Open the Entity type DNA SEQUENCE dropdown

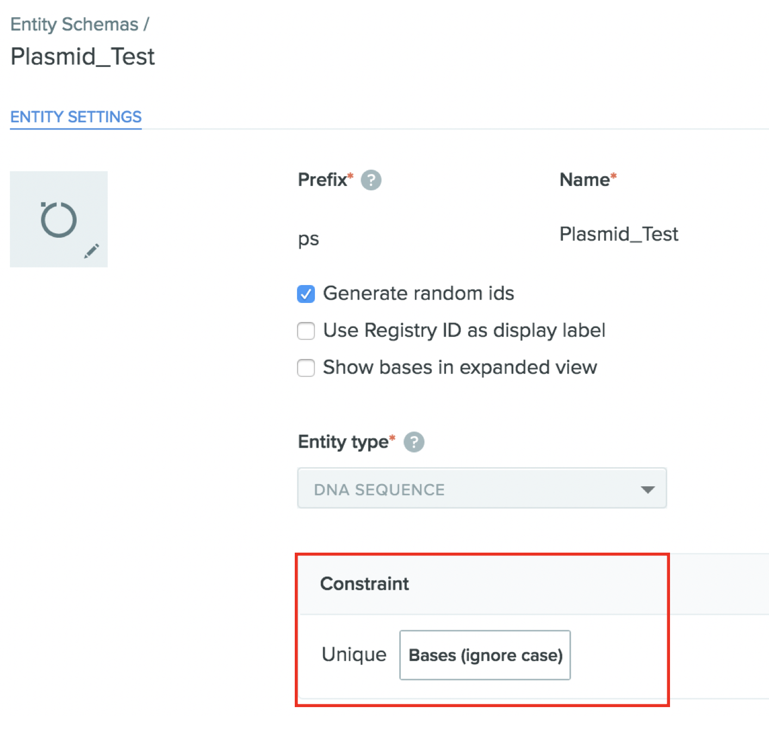[x=482, y=488]
